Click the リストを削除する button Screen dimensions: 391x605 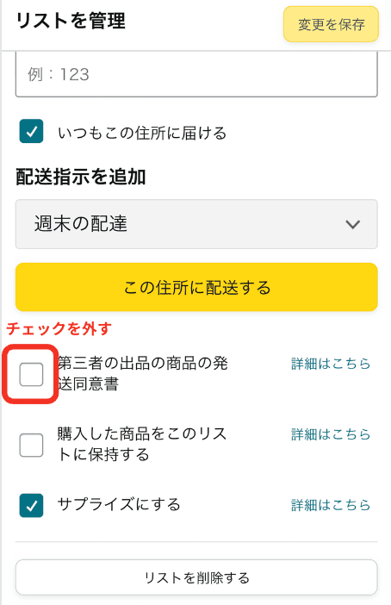pos(196,577)
